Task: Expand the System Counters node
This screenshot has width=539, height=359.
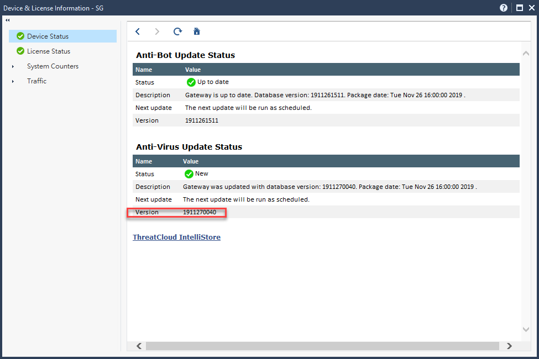Action: click(13, 66)
